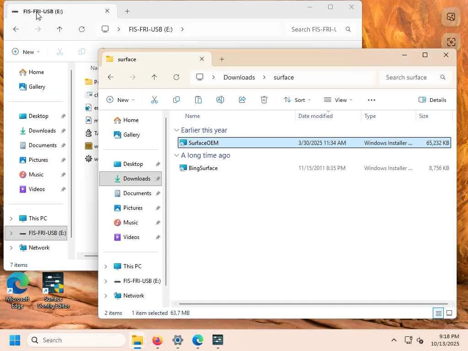Open the Surface Config Editor desktop shortcut
468x351 pixels.
coord(53,290)
